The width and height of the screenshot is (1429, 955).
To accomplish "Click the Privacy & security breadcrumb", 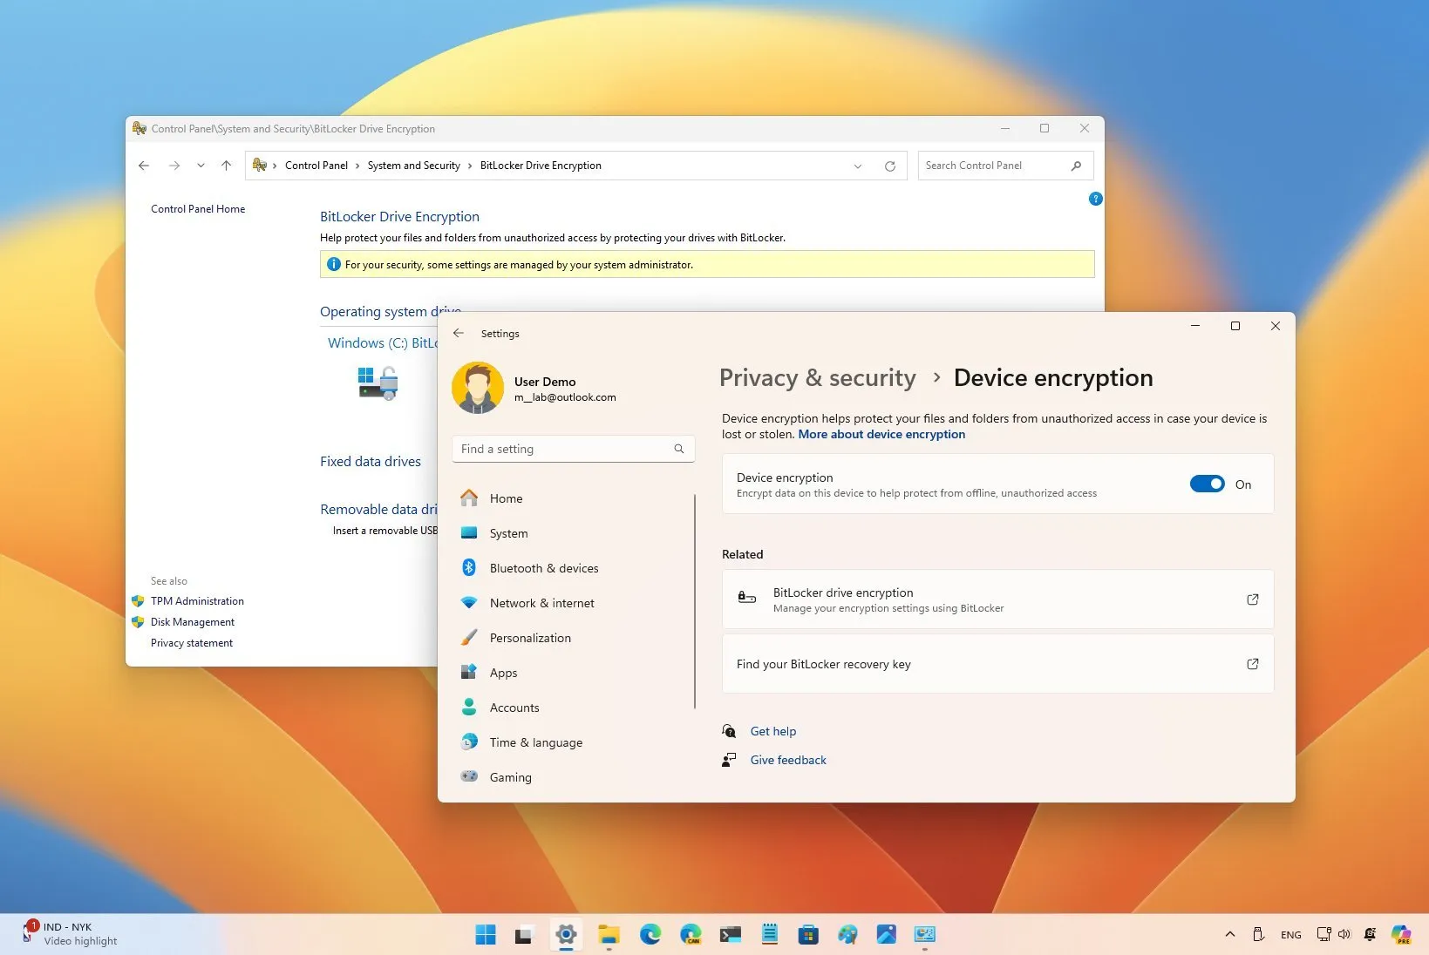I will click(x=817, y=378).
